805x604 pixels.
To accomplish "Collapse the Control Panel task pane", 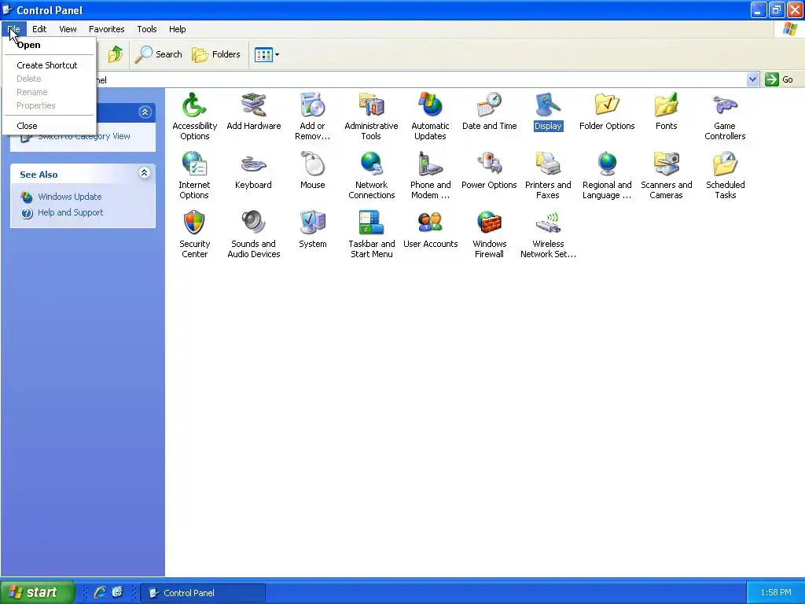I will [x=145, y=112].
